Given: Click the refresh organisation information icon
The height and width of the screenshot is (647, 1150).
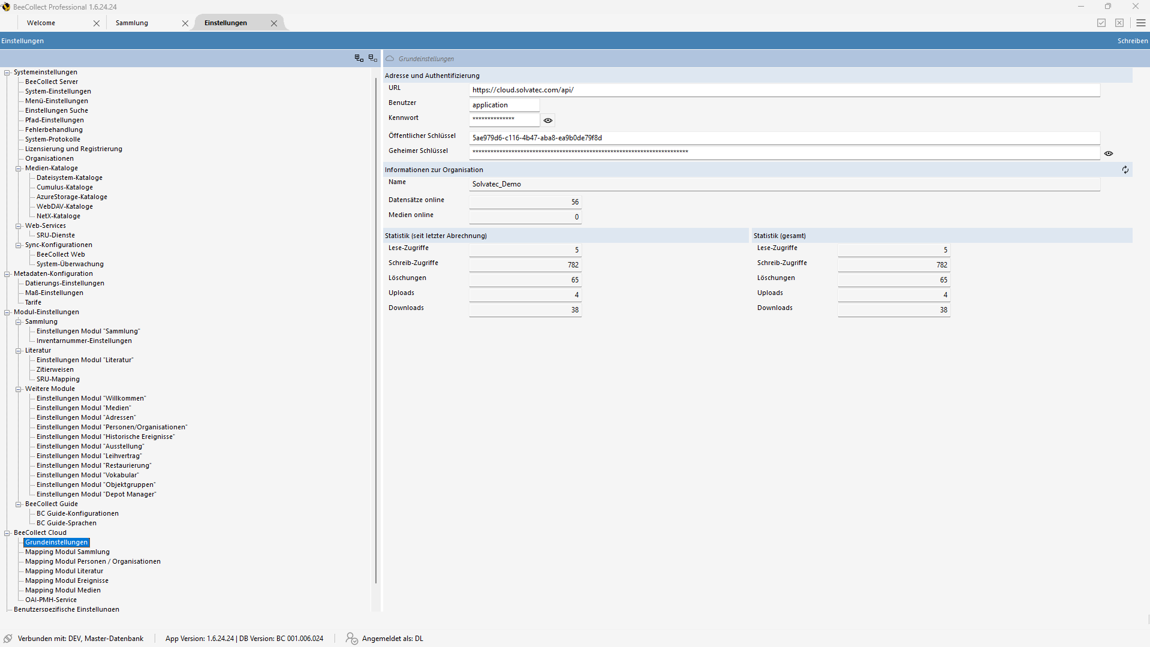Looking at the screenshot, I should tap(1125, 170).
